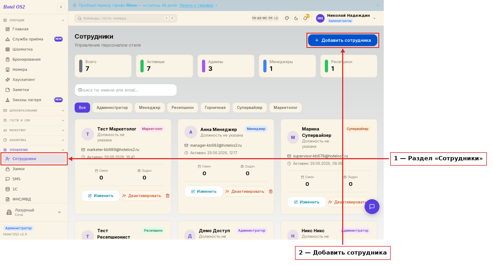
Task: Click the online users avatar group
Action: pyautogui.click(x=265, y=18)
